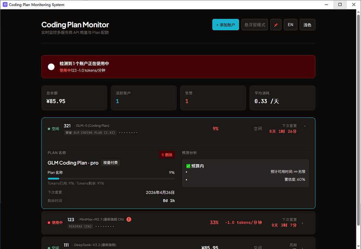Click the Tokens已用: 9% · Tokens剩余: 91% text
This screenshot has width=361, height=249.
pyautogui.click(x=76, y=183)
